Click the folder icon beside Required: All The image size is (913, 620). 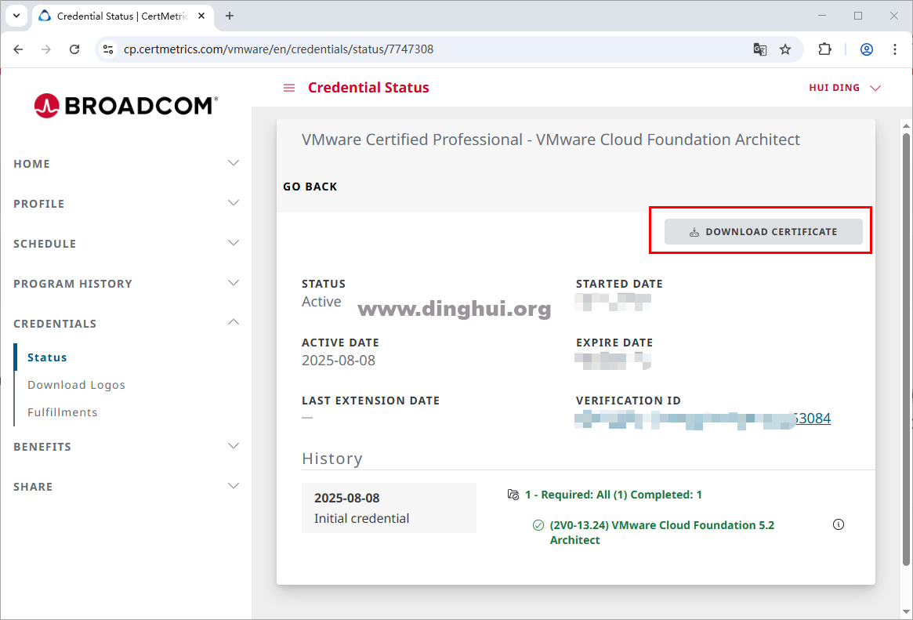513,495
